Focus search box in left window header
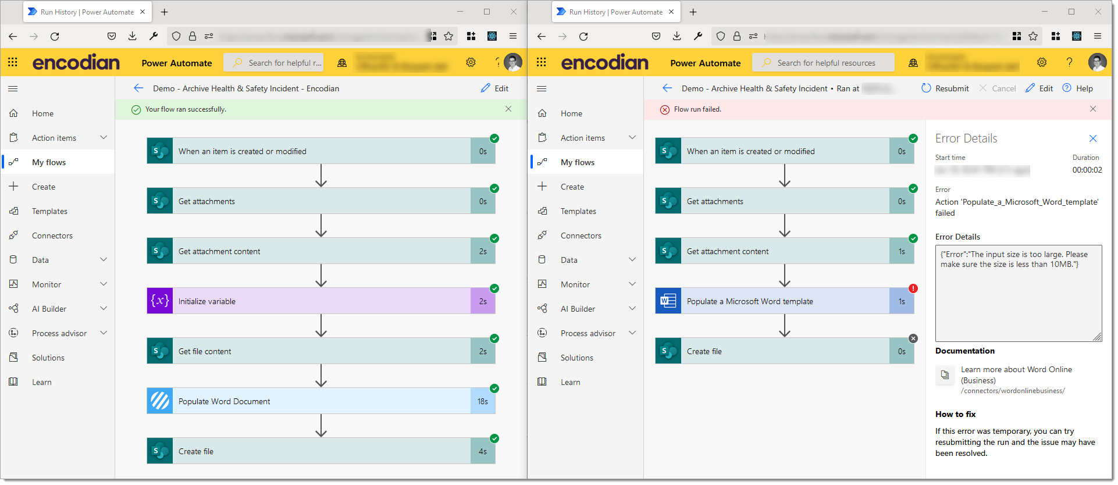This screenshot has height=485, width=1118. pyautogui.click(x=273, y=63)
